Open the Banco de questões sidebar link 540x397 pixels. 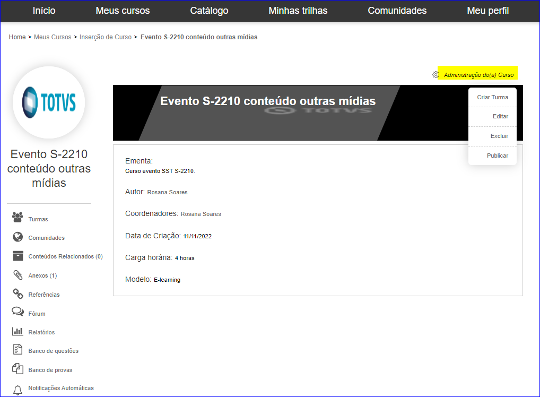(x=53, y=351)
